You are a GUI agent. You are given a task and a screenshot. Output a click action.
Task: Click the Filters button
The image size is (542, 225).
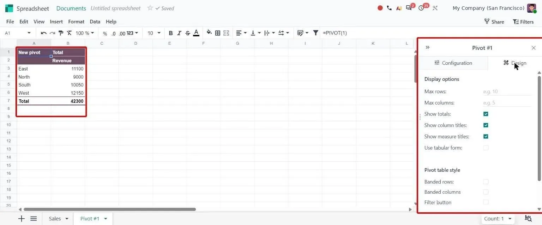[x=523, y=21]
